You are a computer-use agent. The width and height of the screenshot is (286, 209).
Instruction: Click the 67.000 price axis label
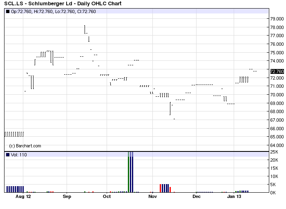(x=277, y=120)
